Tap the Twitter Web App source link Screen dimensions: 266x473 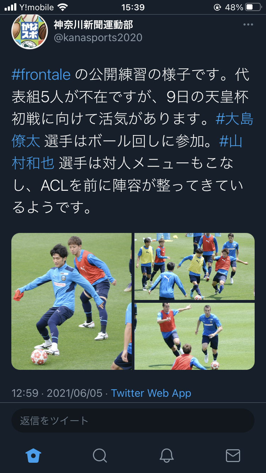tap(151, 393)
